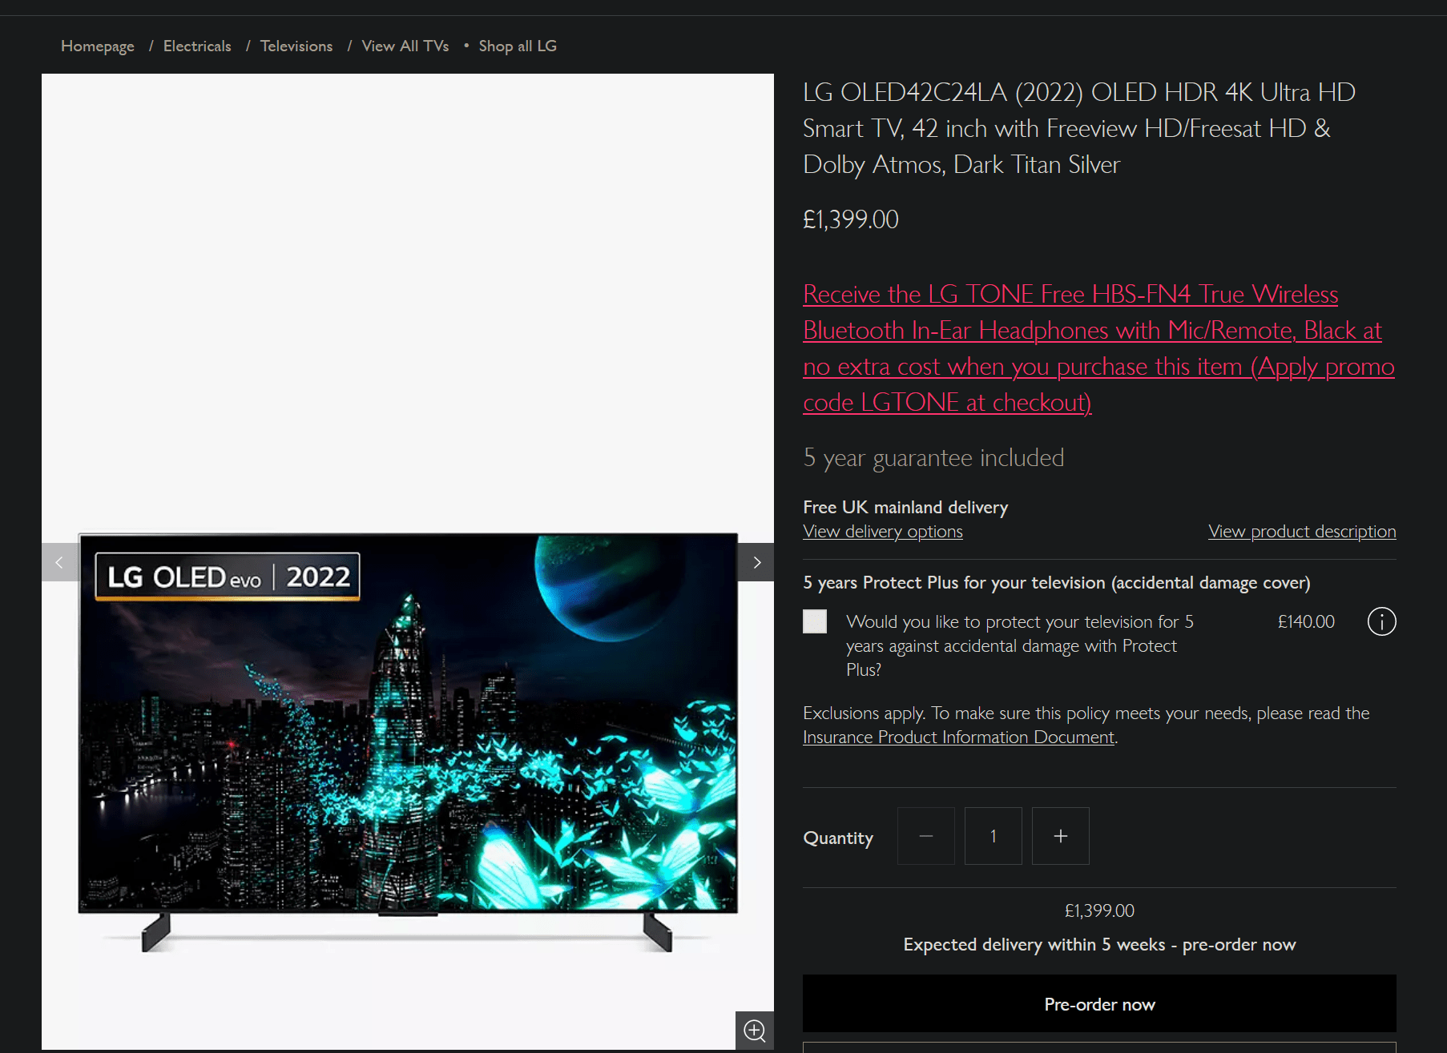Show the next product image
The width and height of the screenshot is (1447, 1053).
(756, 562)
